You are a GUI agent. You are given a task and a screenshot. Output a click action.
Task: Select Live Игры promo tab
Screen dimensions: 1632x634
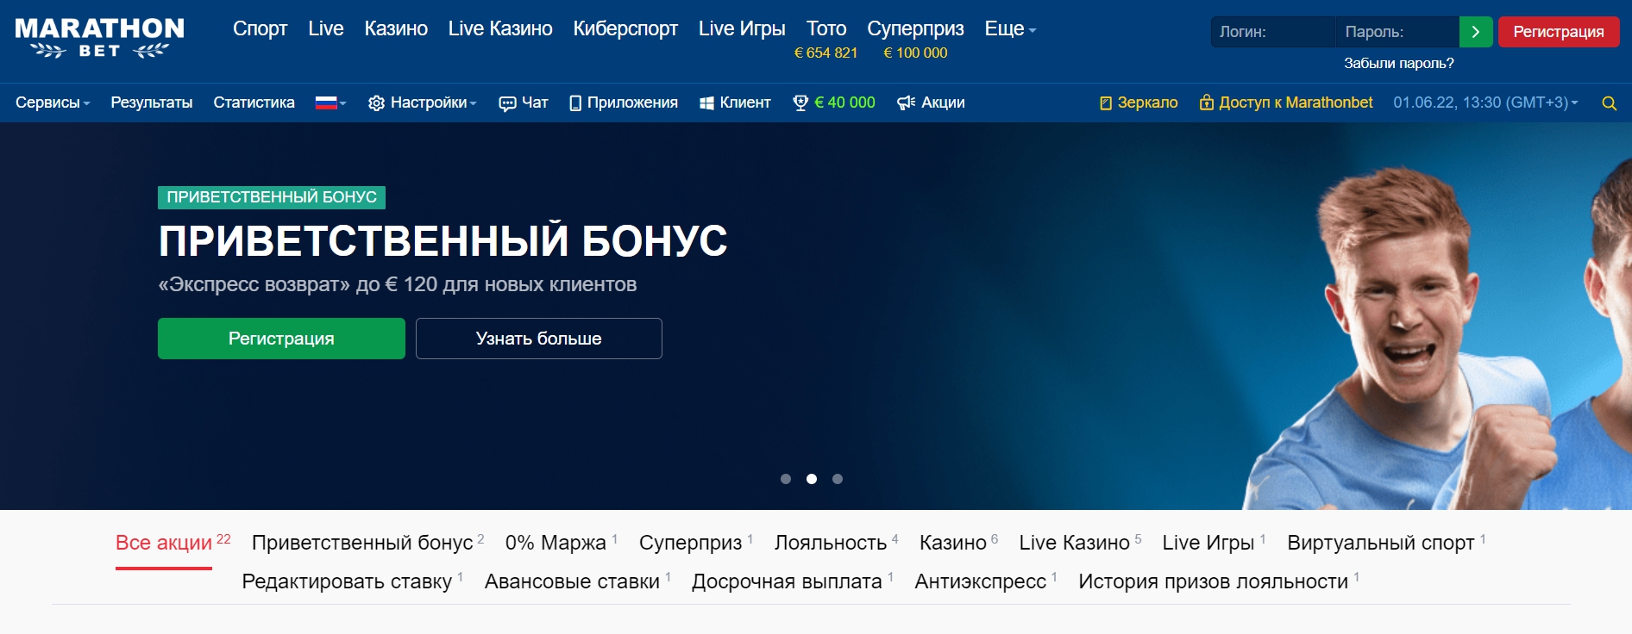tap(1214, 543)
